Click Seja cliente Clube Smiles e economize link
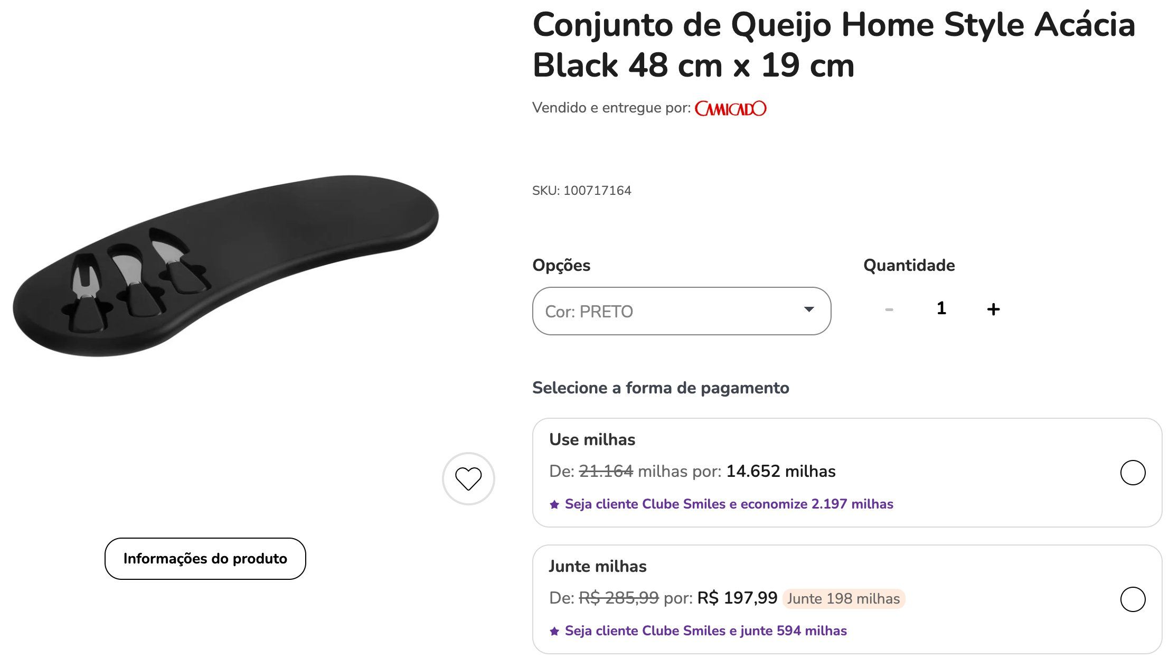 click(x=729, y=504)
